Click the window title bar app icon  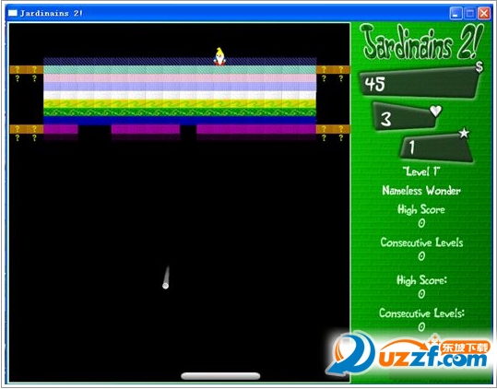tap(13, 13)
